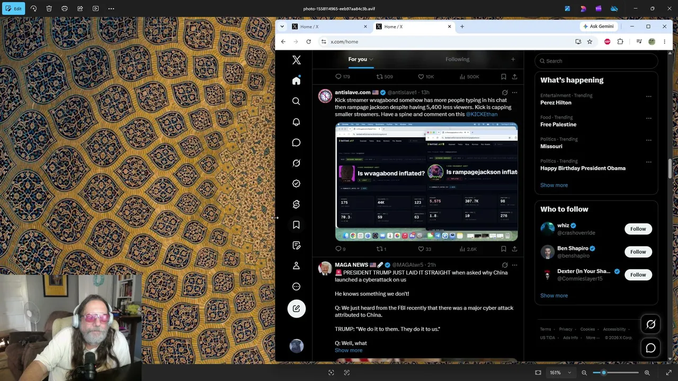Open the 161% zoom level dropdown
The image size is (678, 381).
click(x=561, y=373)
